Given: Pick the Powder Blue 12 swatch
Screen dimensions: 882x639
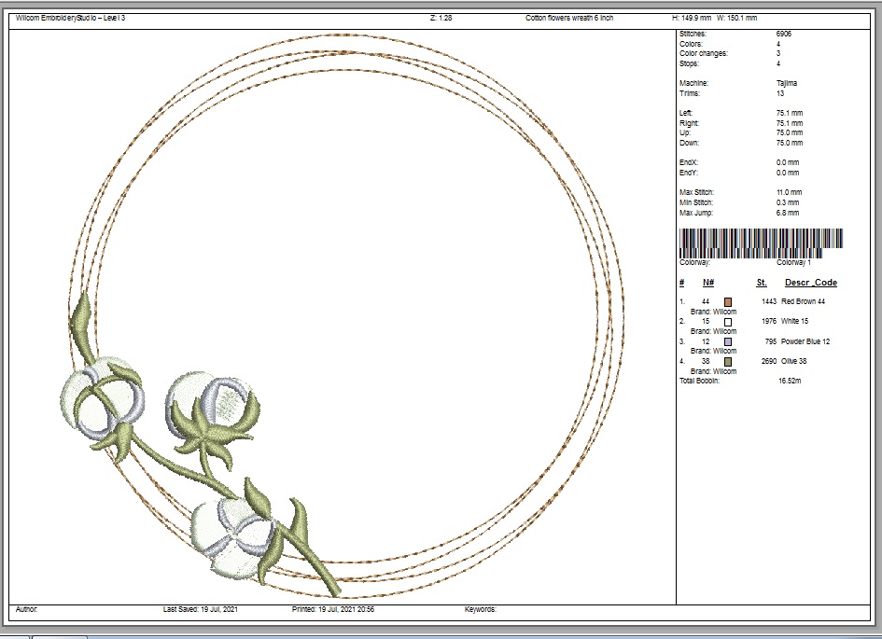Looking at the screenshot, I should [x=728, y=341].
